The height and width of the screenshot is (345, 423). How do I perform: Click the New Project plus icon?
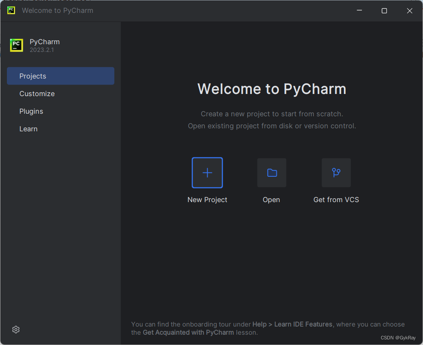point(207,172)
